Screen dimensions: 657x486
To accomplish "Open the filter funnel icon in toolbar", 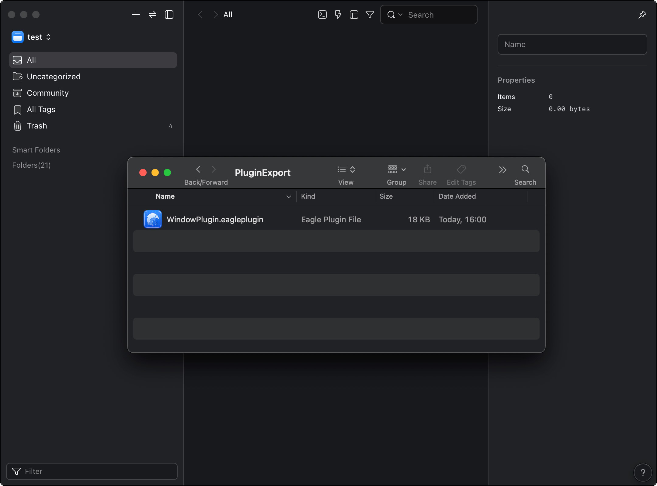I will (x=370, y=15).
